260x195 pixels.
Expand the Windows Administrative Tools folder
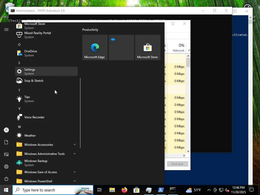point(46,154)
